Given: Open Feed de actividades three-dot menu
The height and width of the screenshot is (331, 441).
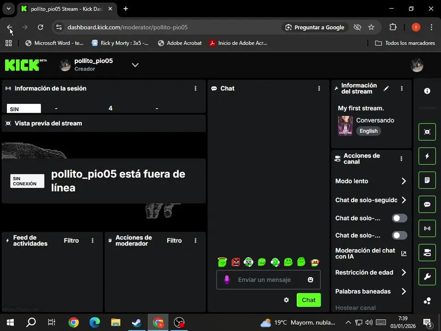Looking at the screenshot, I should (x=92, y=240).
